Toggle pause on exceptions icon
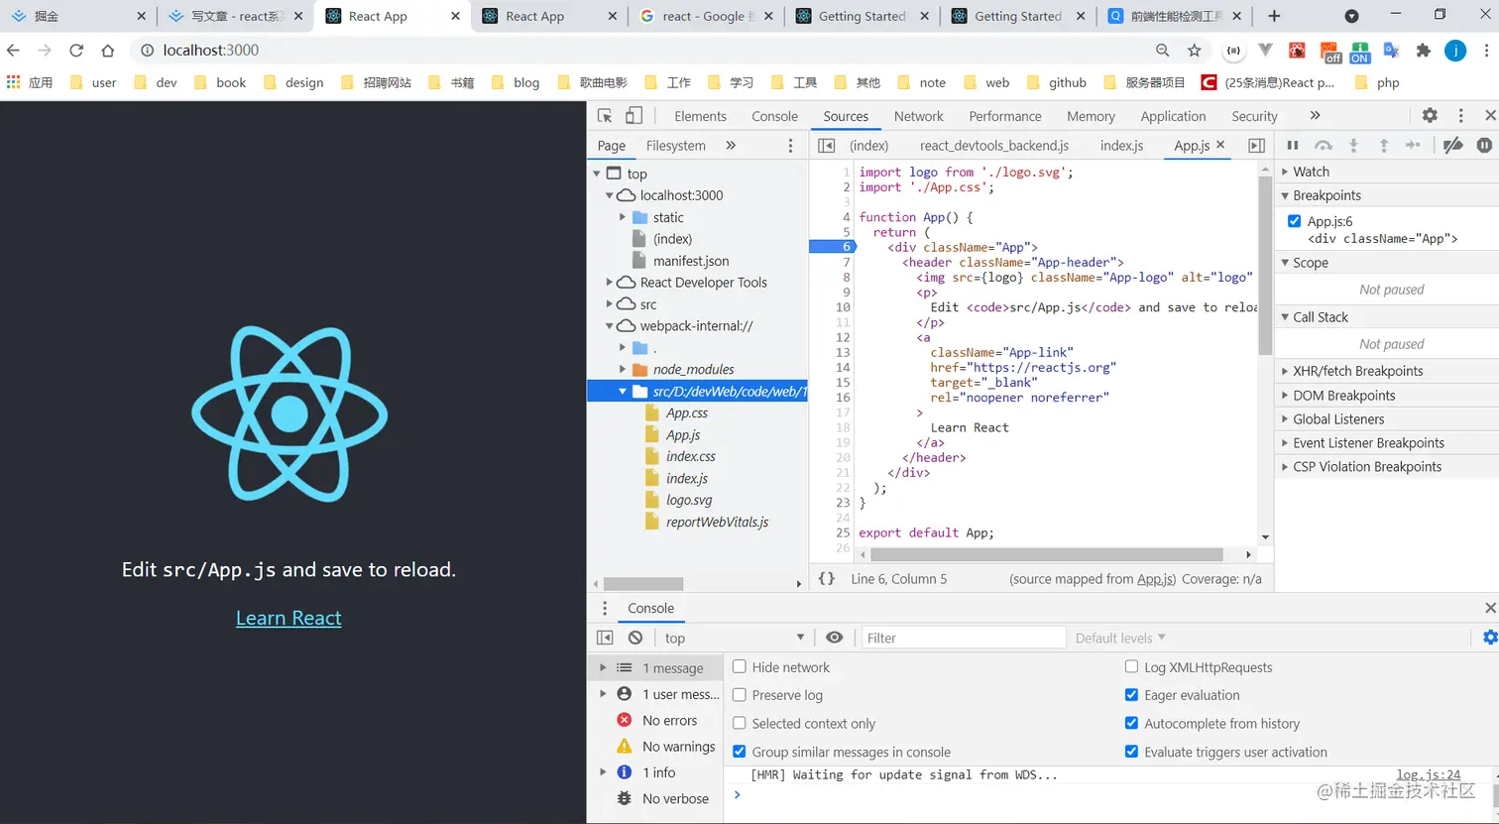 pos(1484,146)
